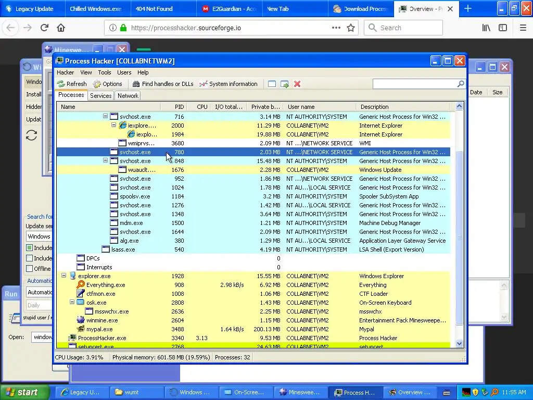533x400 pixels.
Task: Click the Windows start button
Action: 24,392
